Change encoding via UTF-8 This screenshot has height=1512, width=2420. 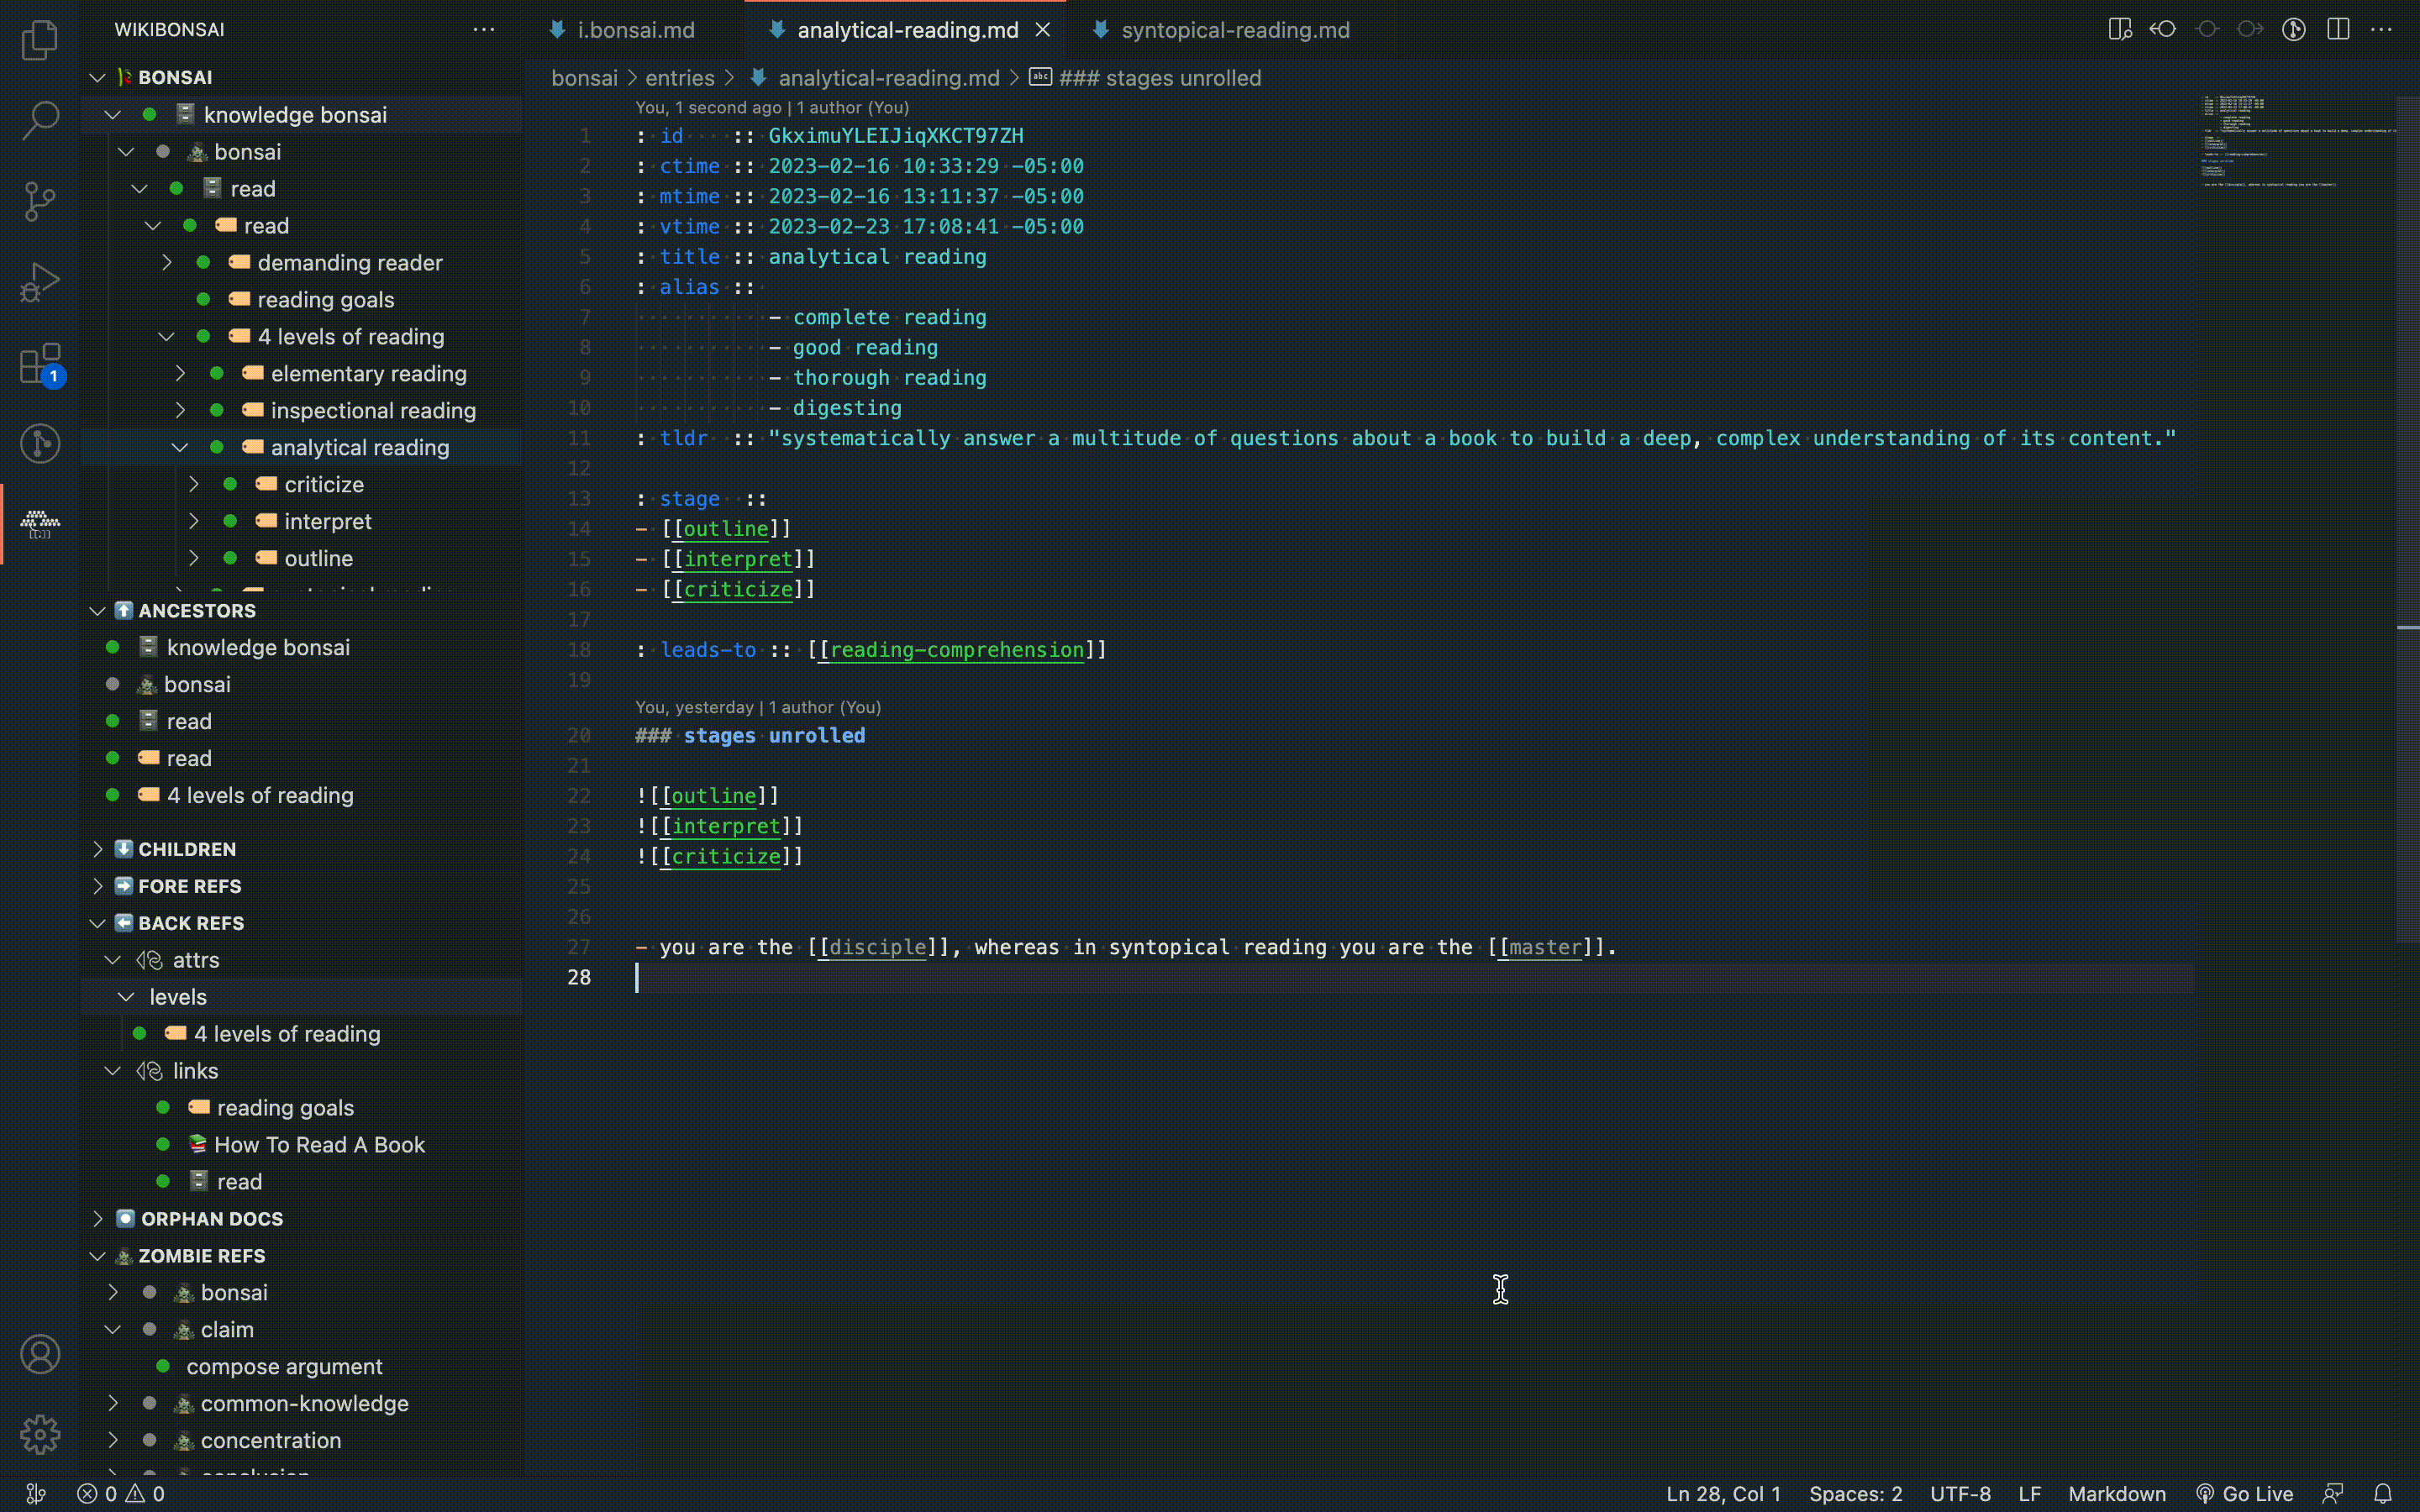click(1960, 1494)
